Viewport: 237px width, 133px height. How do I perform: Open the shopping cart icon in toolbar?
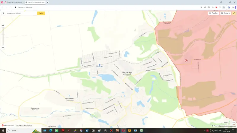pyautogui.click(x=229, y=7)
